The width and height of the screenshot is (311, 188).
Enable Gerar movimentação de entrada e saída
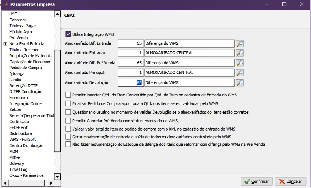[x=68, y=137]
